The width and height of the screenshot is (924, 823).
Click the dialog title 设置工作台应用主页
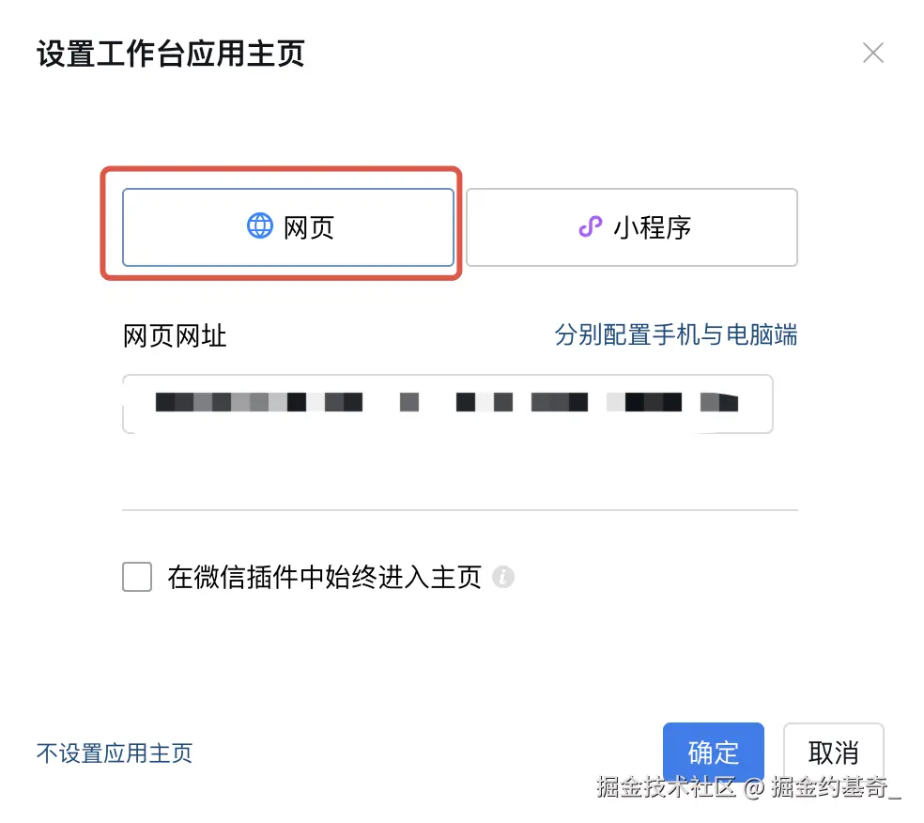171,54
